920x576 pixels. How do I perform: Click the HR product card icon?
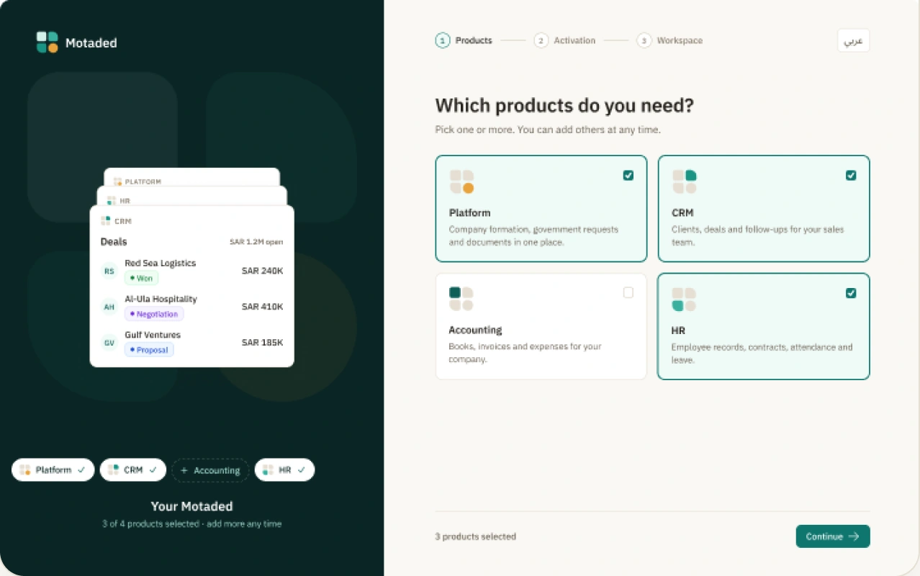point(685,300)
